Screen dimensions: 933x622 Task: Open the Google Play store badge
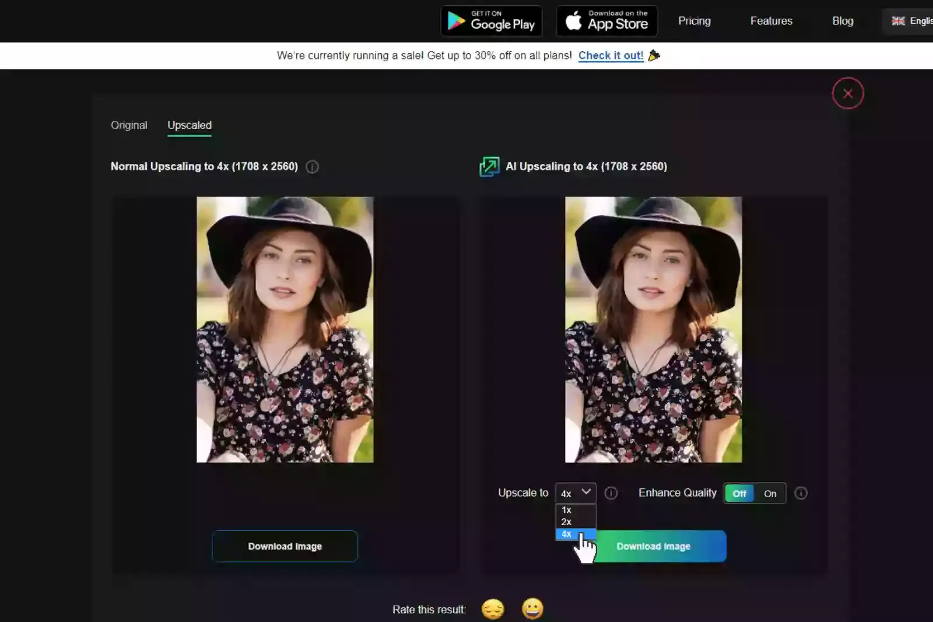pos(491,21)
